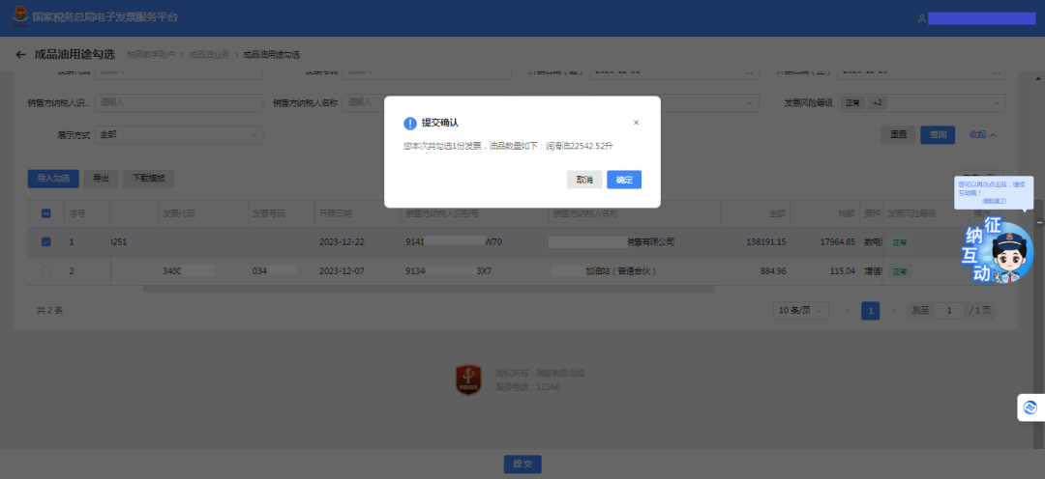Click the 销售方纳税人识别号 input field
The image size is (1045, 479).
coord(179,102)
